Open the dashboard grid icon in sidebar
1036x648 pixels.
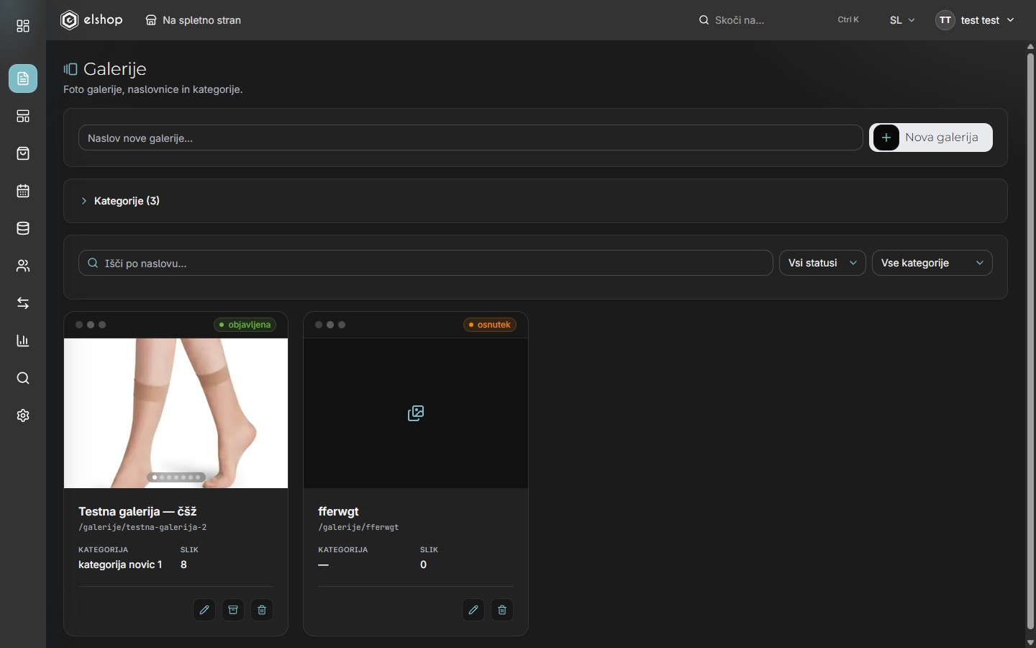[23, 26]
